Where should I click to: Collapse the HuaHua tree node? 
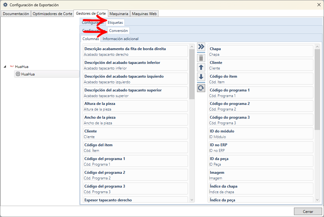5,67
